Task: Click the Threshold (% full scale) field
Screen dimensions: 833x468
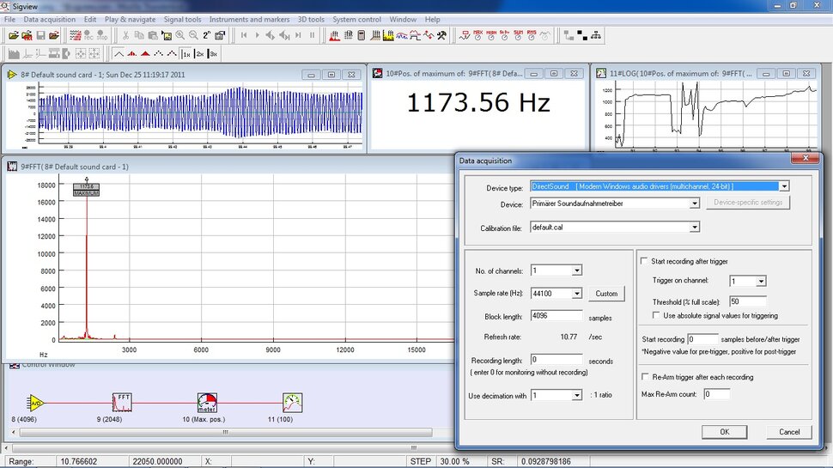Action: click(x=747, y=301)
